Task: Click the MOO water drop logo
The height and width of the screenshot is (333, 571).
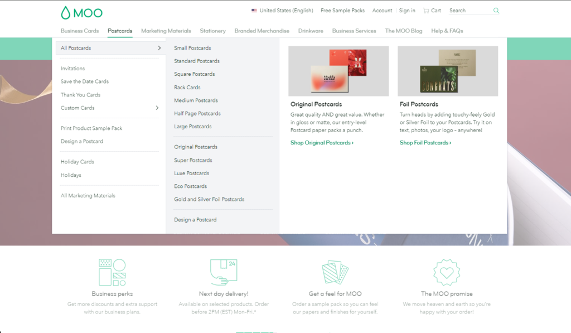Action: [66, 12]
